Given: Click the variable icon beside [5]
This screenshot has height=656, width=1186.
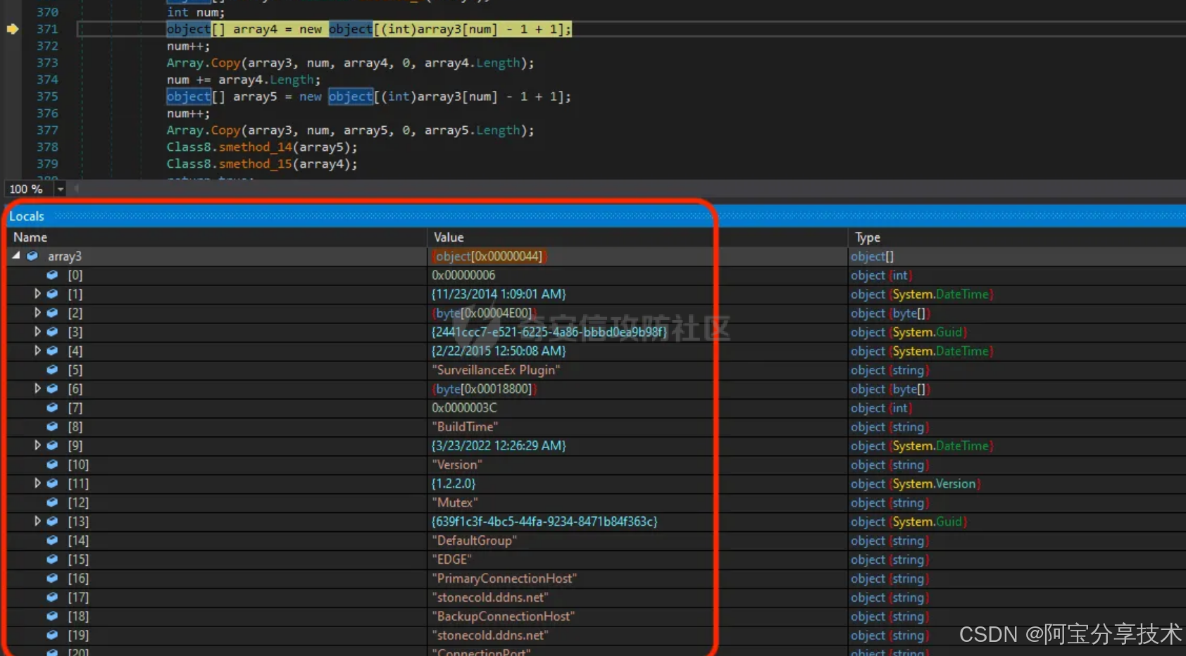Looking at the screenshot, I should coord(52,370).
